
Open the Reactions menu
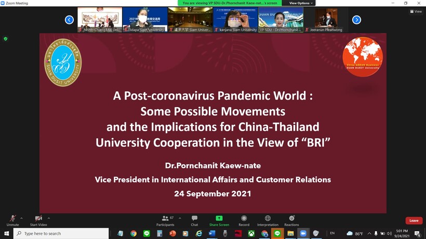tap(291, 220)
